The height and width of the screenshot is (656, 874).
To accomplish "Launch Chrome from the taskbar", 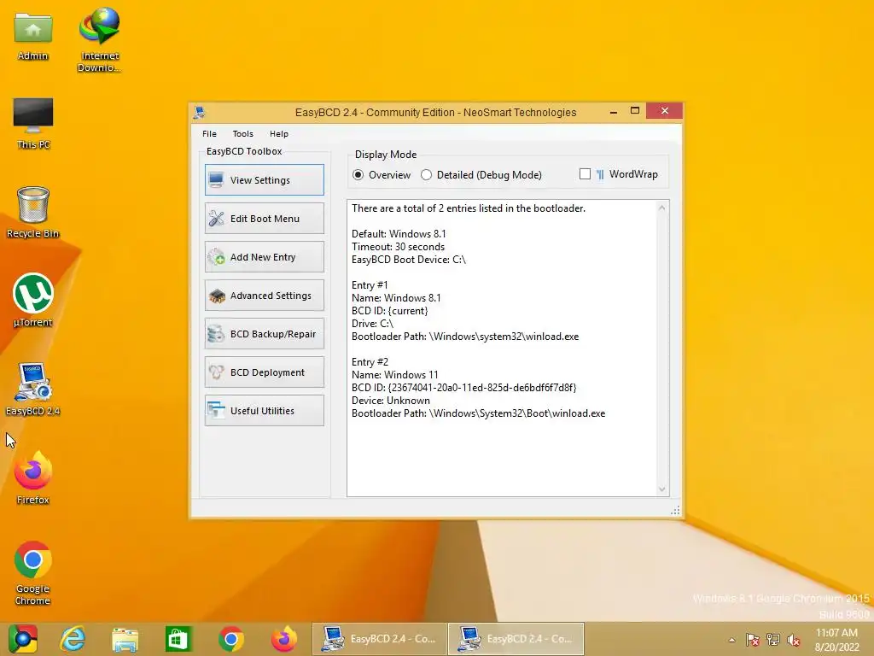I will [230, 639].
